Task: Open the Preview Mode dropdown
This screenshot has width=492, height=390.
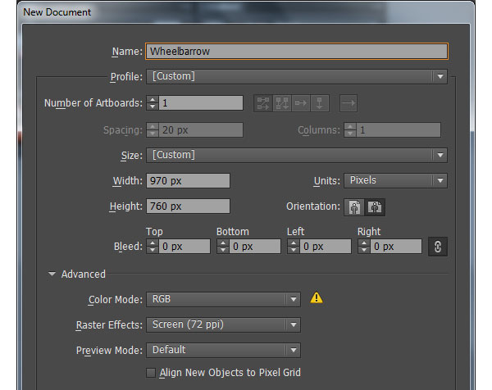Action: 223,350
